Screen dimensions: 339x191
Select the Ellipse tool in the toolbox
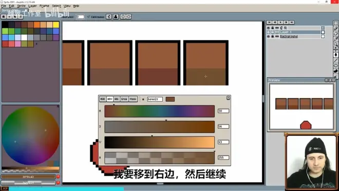click(x=335, y=65)
